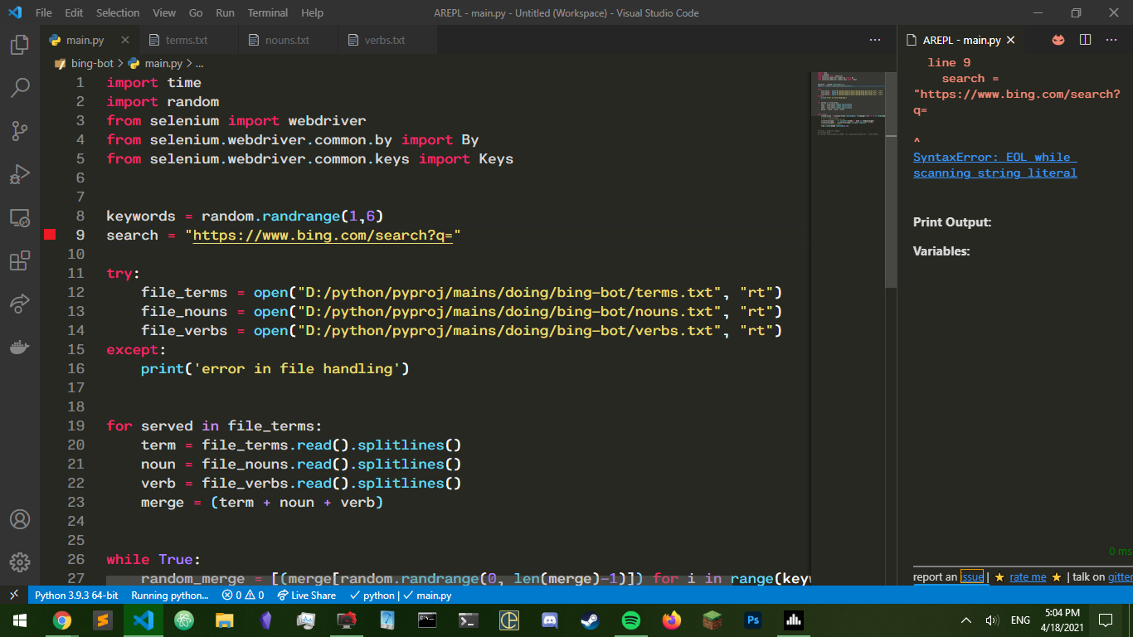Image resolution: width=1133 pixels, height=637 pixels.
Task: Switch to the terms.txt tab
Action: coord(187,40)
